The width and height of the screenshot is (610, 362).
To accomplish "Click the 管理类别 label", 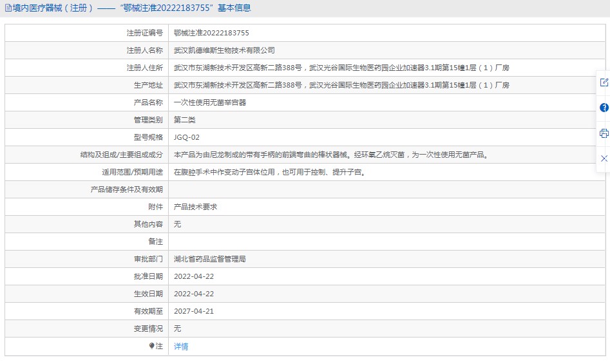I will click(x=148, y=120).
